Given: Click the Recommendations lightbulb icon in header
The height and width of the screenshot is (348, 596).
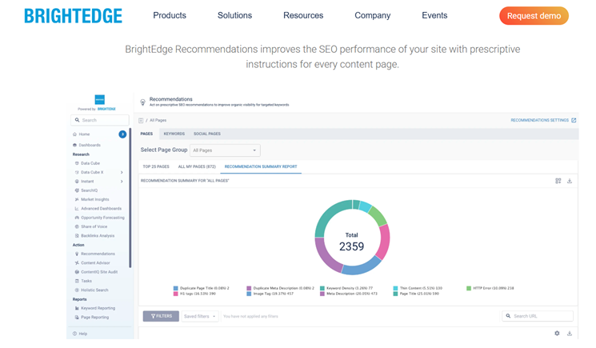Looking at the screenshot, I should (142, 102).
